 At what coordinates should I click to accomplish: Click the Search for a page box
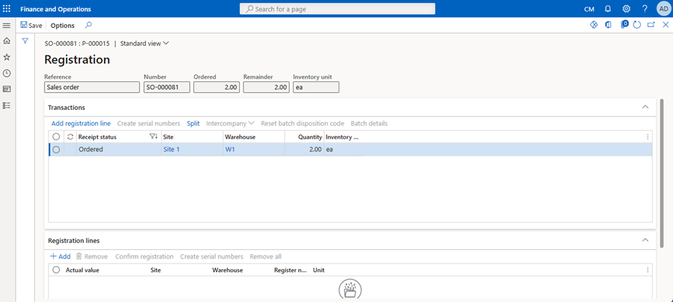[x=337, y=9]
